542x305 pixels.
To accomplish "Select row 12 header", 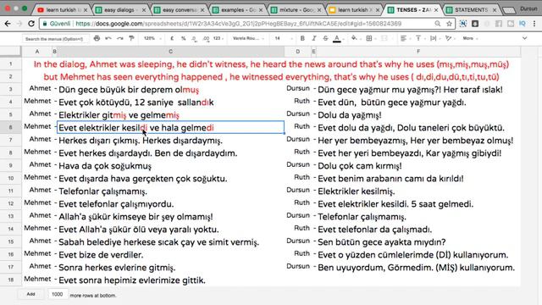I will click(x=11, y=203).
